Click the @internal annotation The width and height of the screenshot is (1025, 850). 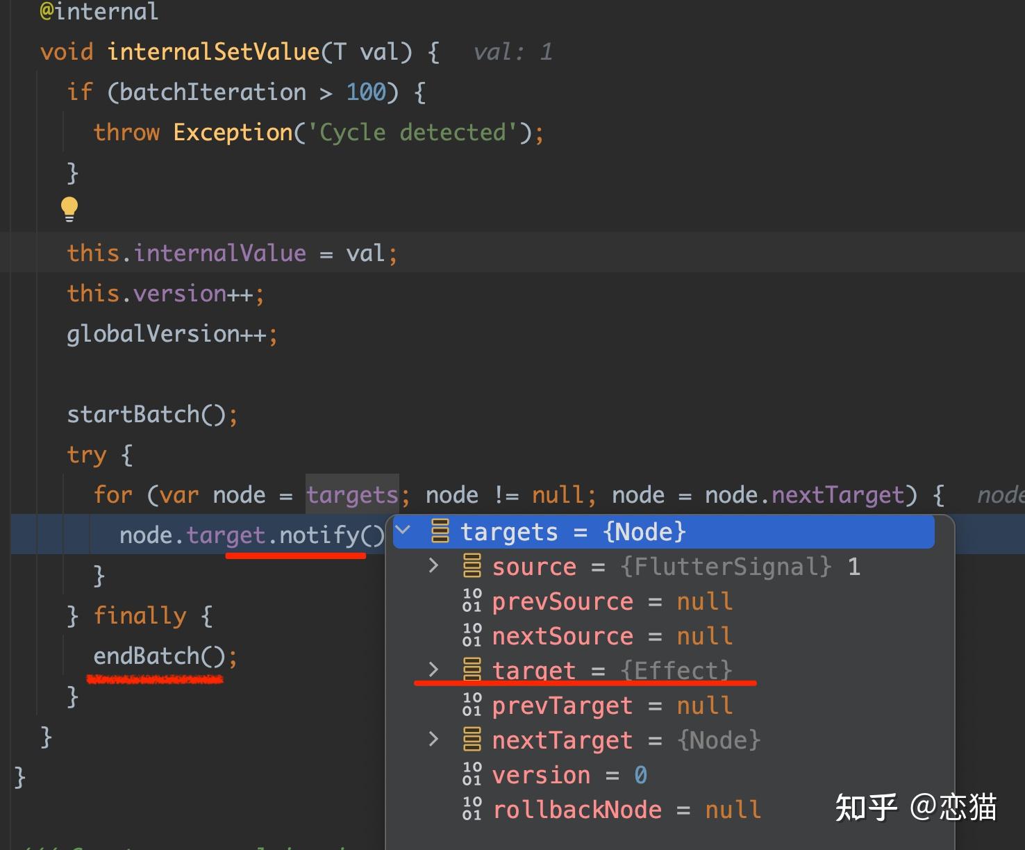click(99, 12)
